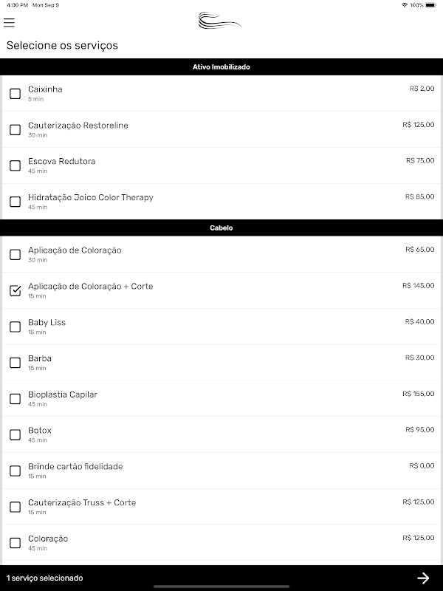The height and width of the screenshot is (591, 443).
Task: Tap the Ativo Imobilizado section header
Action: [221, 67]
